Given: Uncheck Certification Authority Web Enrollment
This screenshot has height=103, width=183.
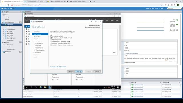Looking at the screenshot, I should [x=51, y=38].
